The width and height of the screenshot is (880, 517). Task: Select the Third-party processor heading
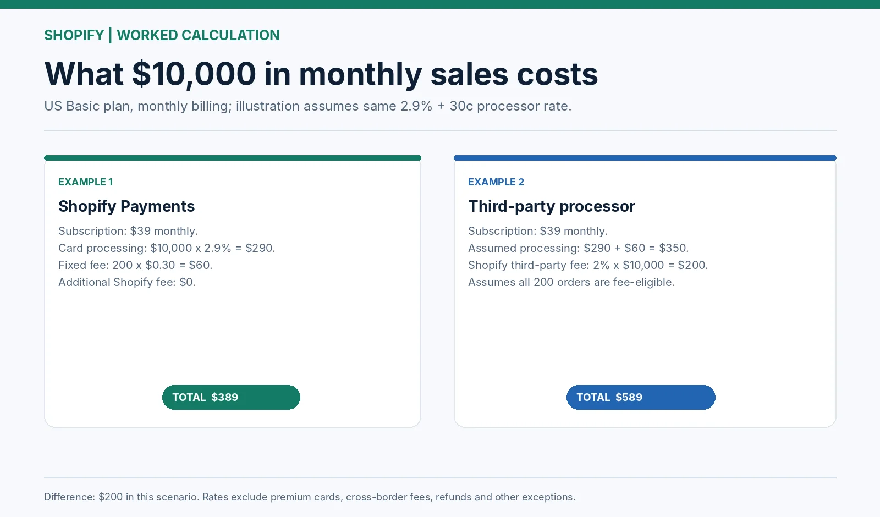click(x=552, y=206)
